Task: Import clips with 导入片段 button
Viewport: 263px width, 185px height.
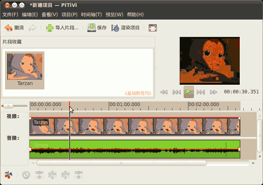Action: (62, 28)
